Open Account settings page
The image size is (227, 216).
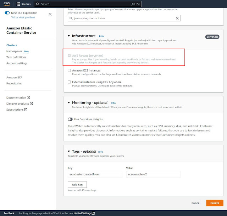pyautogui.click(x=17, y=63)
